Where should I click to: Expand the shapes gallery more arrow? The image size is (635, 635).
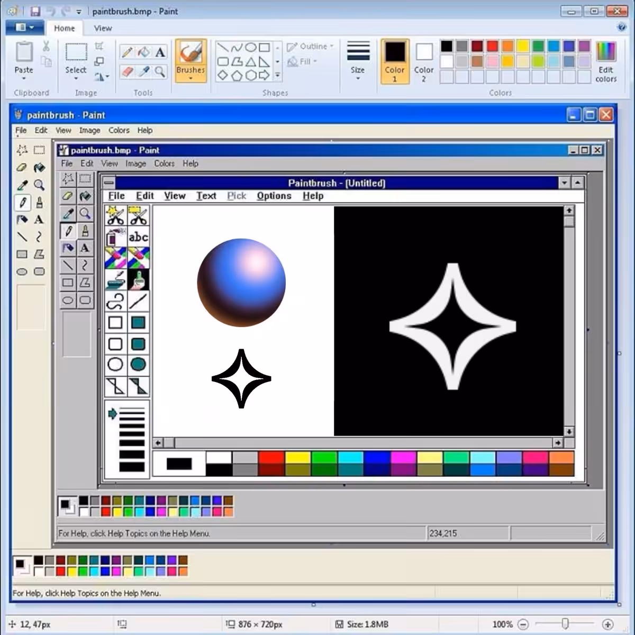pyautogui.click(x=277, y=75)
